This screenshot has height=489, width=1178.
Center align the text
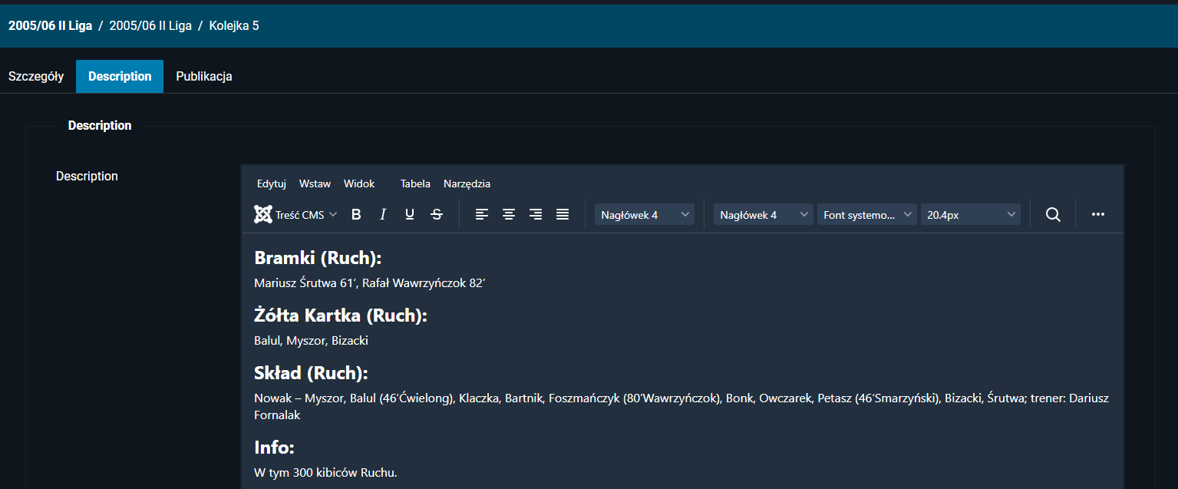pyautogui.click(x=509, y=215)
